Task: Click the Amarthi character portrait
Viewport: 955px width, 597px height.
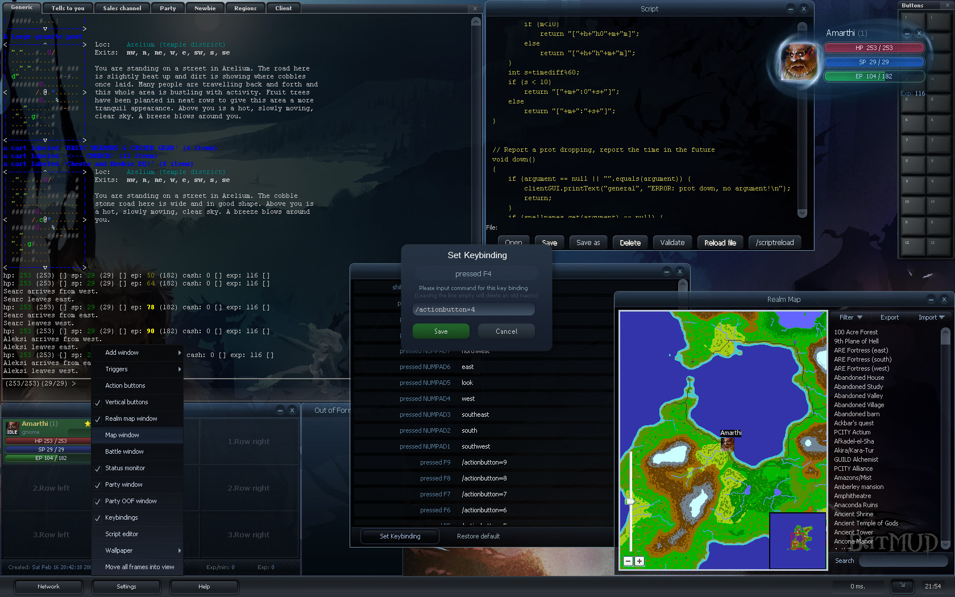Action: tap(799, 63)
